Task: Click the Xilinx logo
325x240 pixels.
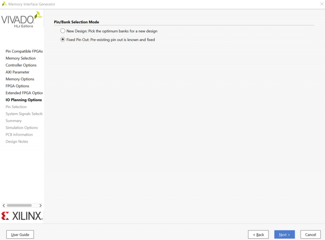Action: click(22, 216)
